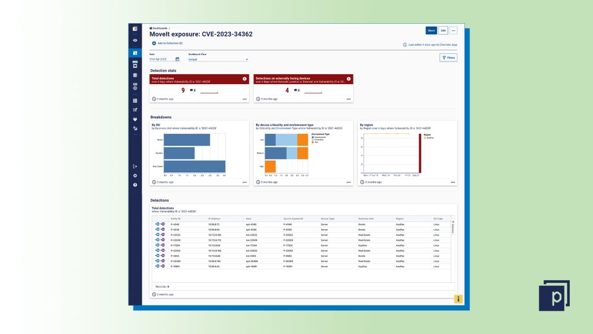This screenshot has height=334, width=593.
Task: Sort by IP Address column header
Action: click(x=214, y=219)
